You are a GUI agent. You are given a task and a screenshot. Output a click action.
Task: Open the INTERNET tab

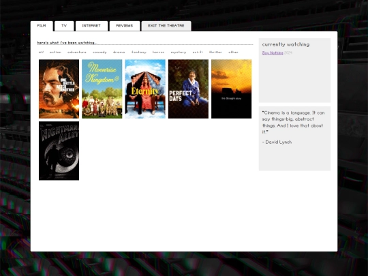[x=91, y=26]
